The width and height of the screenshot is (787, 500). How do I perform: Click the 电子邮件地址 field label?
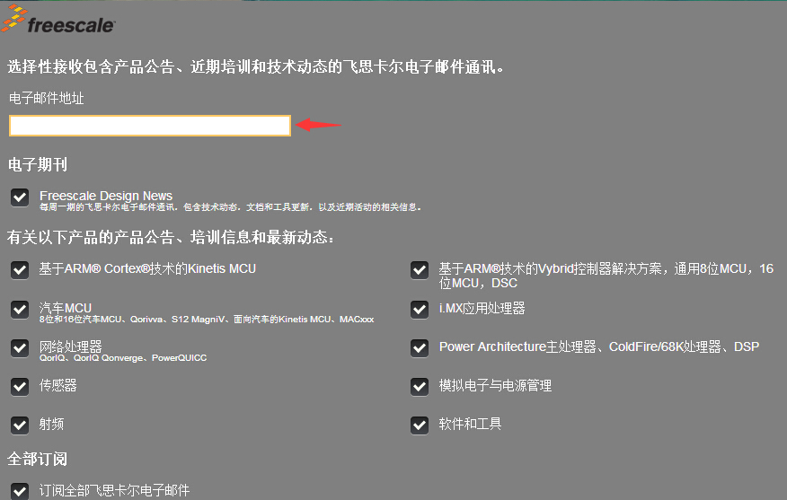pyautogui.click(x=46, y=98)
